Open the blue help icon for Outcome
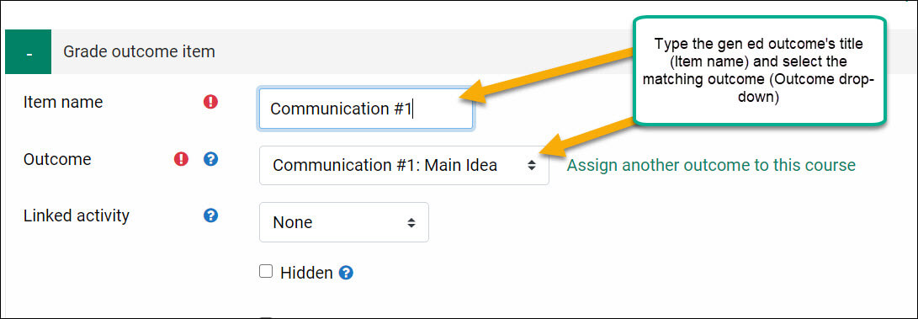This screenshot has width=918, height=319. (210, 158)
